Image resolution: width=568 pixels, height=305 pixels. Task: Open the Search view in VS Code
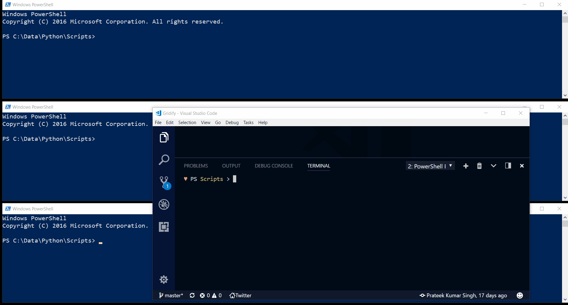[164, 160]
